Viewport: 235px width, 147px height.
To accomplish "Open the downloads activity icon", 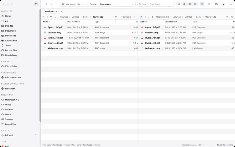I will (x=224, y=4).
